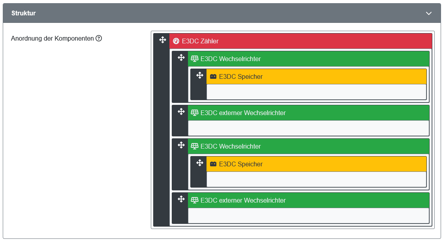Screen dimensions: 445x242
Task: Select first E3DC Speicher label text
Action: pos(241,77)
